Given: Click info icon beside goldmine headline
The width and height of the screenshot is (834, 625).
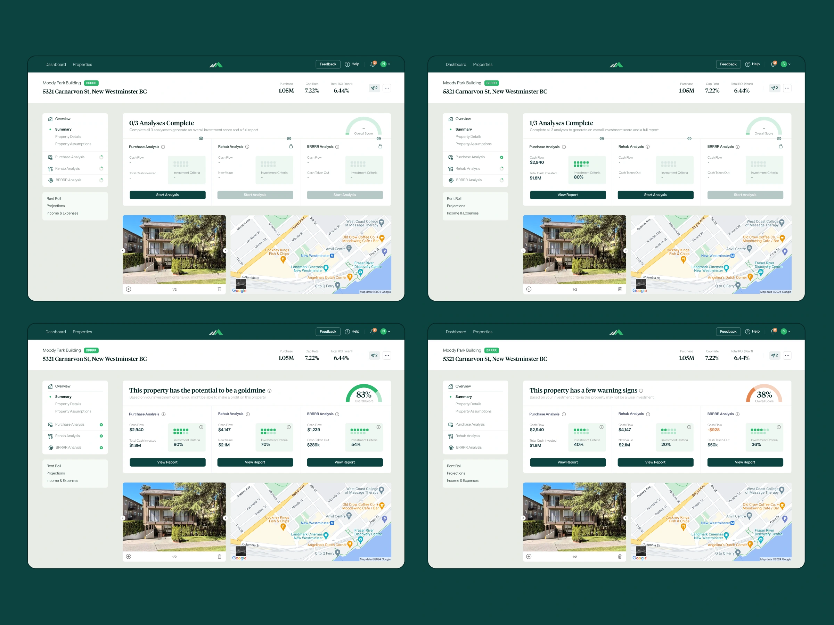Looking at the screenshot, I should click(270, 391).
